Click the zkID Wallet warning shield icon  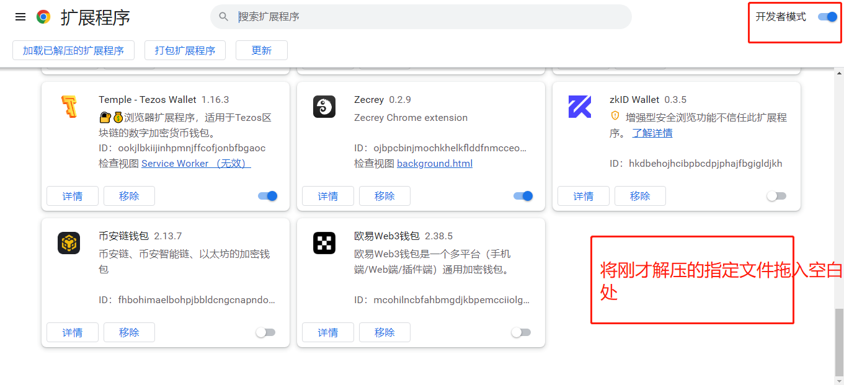tap(615, 116)
